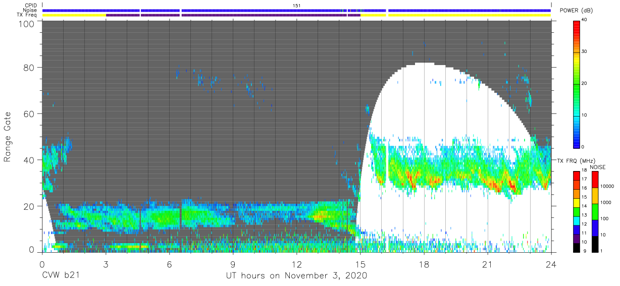620x286 pixels.
Task: Click the black segment of the NOISE colorbar
Action: tap(595, 244)
